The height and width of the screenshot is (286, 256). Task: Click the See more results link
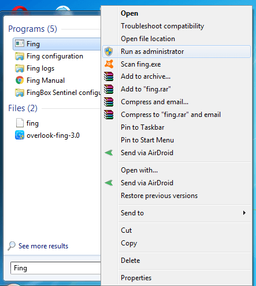[43, 246]
